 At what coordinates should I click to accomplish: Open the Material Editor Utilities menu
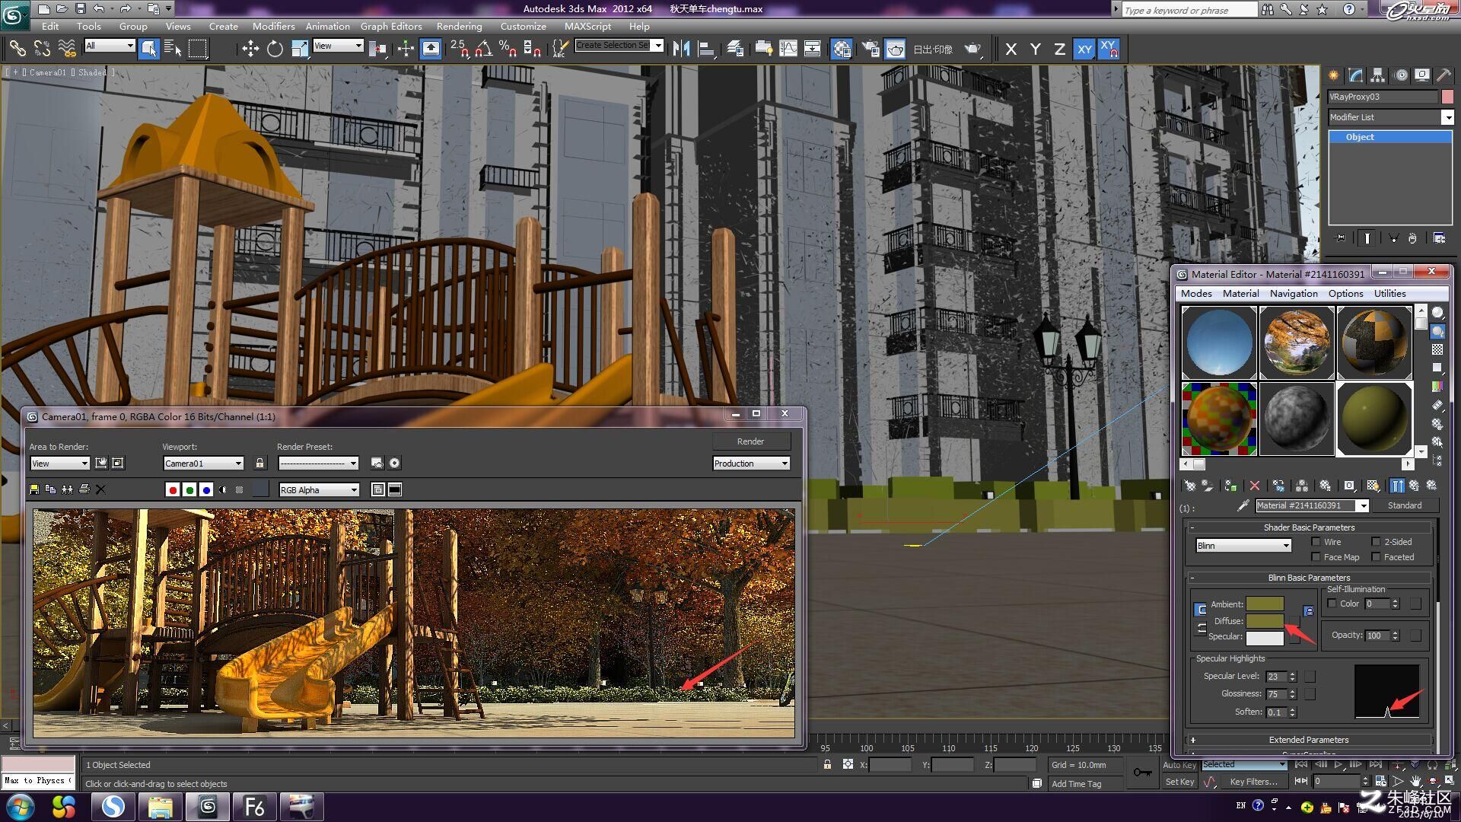point(1389,294)
